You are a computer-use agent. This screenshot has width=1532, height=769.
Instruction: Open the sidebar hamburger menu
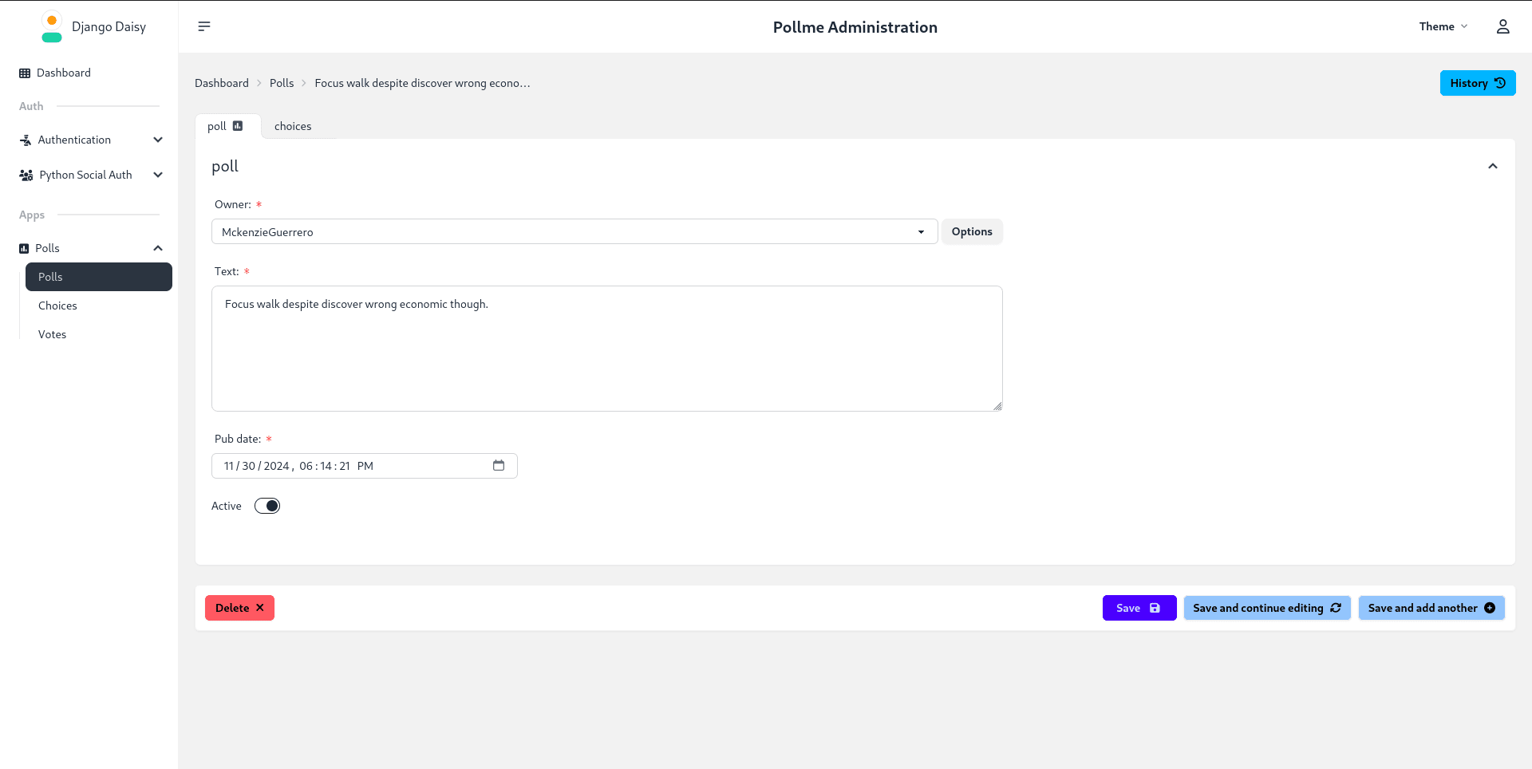coord(204,26)
